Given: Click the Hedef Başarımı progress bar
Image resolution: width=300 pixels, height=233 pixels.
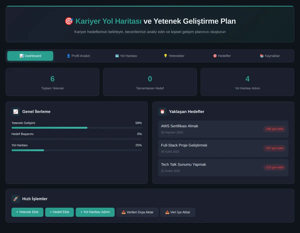Looking at the screenshot, I should [76, 139].
